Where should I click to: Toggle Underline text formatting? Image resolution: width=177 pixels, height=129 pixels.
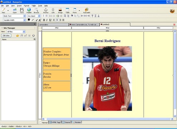50,20
